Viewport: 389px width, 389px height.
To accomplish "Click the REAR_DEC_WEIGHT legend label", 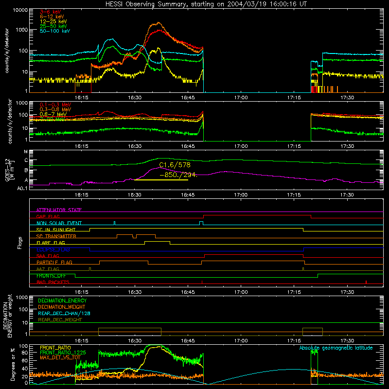I will [x=60, y=320].
